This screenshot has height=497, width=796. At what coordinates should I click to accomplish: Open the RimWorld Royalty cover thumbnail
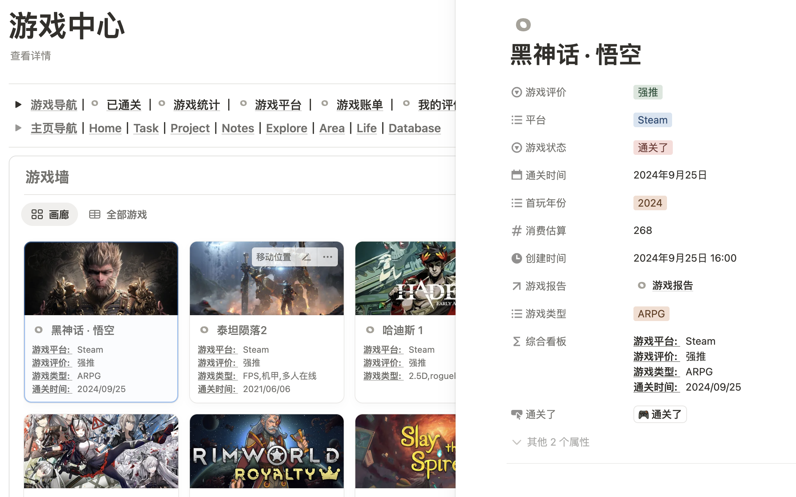click(266, 451)
